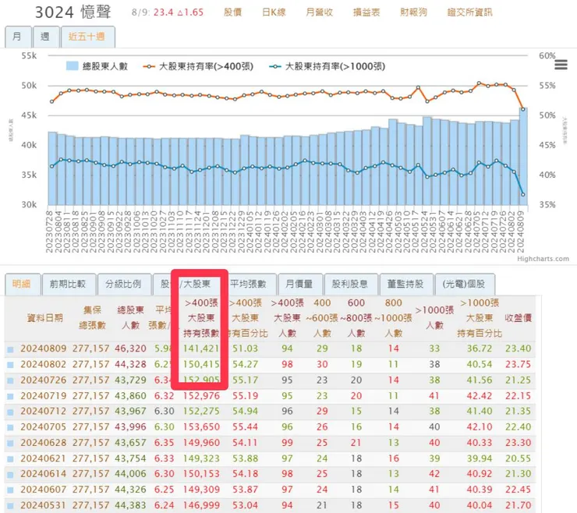Click percentage value 55.44
This screenshot has height=513, width=577.
pyautogui.click(x=245, y=427)
